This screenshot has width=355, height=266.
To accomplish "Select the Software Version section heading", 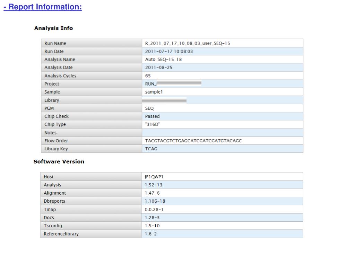I will pyautogui.click(x=59, y=161).
